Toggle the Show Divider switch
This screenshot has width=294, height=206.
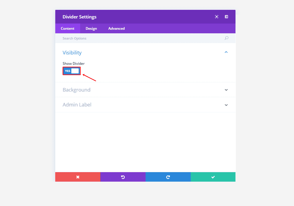point(71,71)
